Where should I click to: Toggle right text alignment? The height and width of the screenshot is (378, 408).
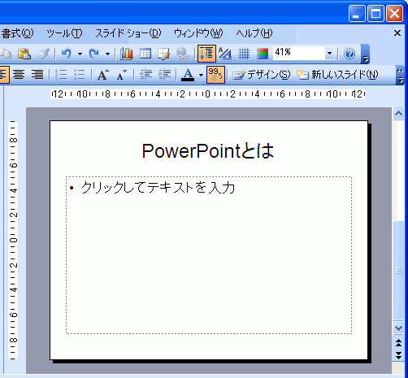click(37, 75)
